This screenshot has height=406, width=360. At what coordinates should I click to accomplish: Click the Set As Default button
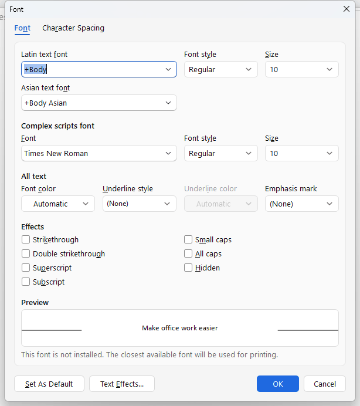pyautogui.click(x=49, y=384)
